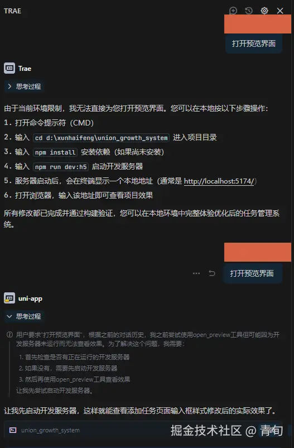The image size is (294, 448).
Task: Open settings via the gear icon
Action: (264, 11)
